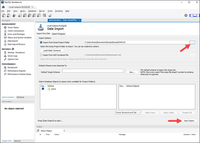
Task: Open the Tools menu
Action: [x=50, y=11]
